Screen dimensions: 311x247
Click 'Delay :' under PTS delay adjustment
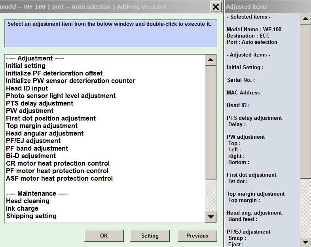pyautogui.click(x=237, y=124)
